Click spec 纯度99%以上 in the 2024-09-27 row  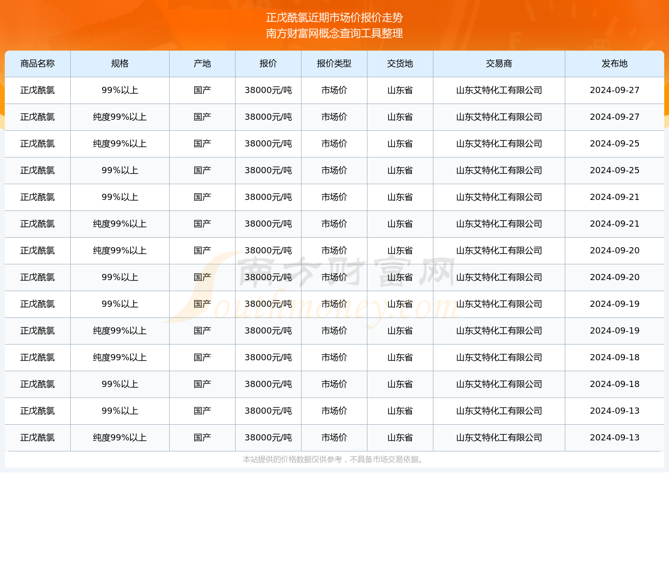(x=120, y=117)
